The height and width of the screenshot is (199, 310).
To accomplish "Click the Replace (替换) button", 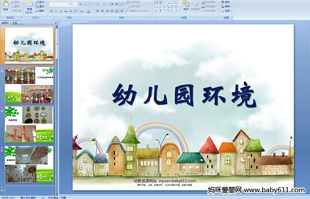I will [x=226, y=6].
